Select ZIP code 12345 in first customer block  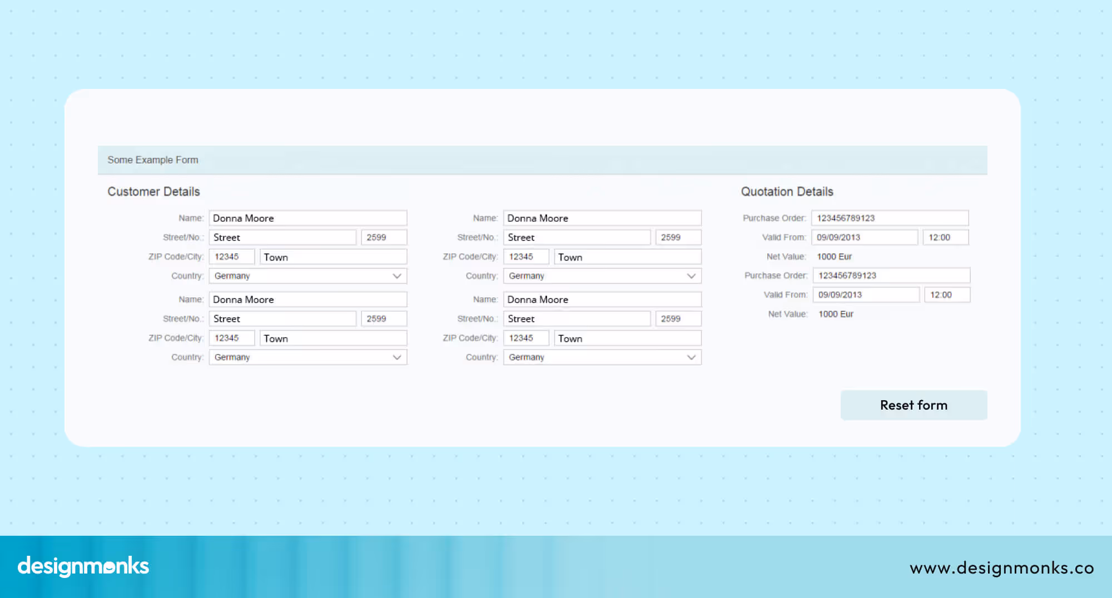(x=232, y=257)
